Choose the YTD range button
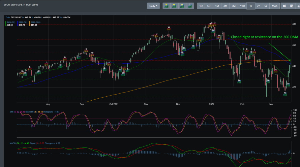300x167 pixels. (242, 6)
